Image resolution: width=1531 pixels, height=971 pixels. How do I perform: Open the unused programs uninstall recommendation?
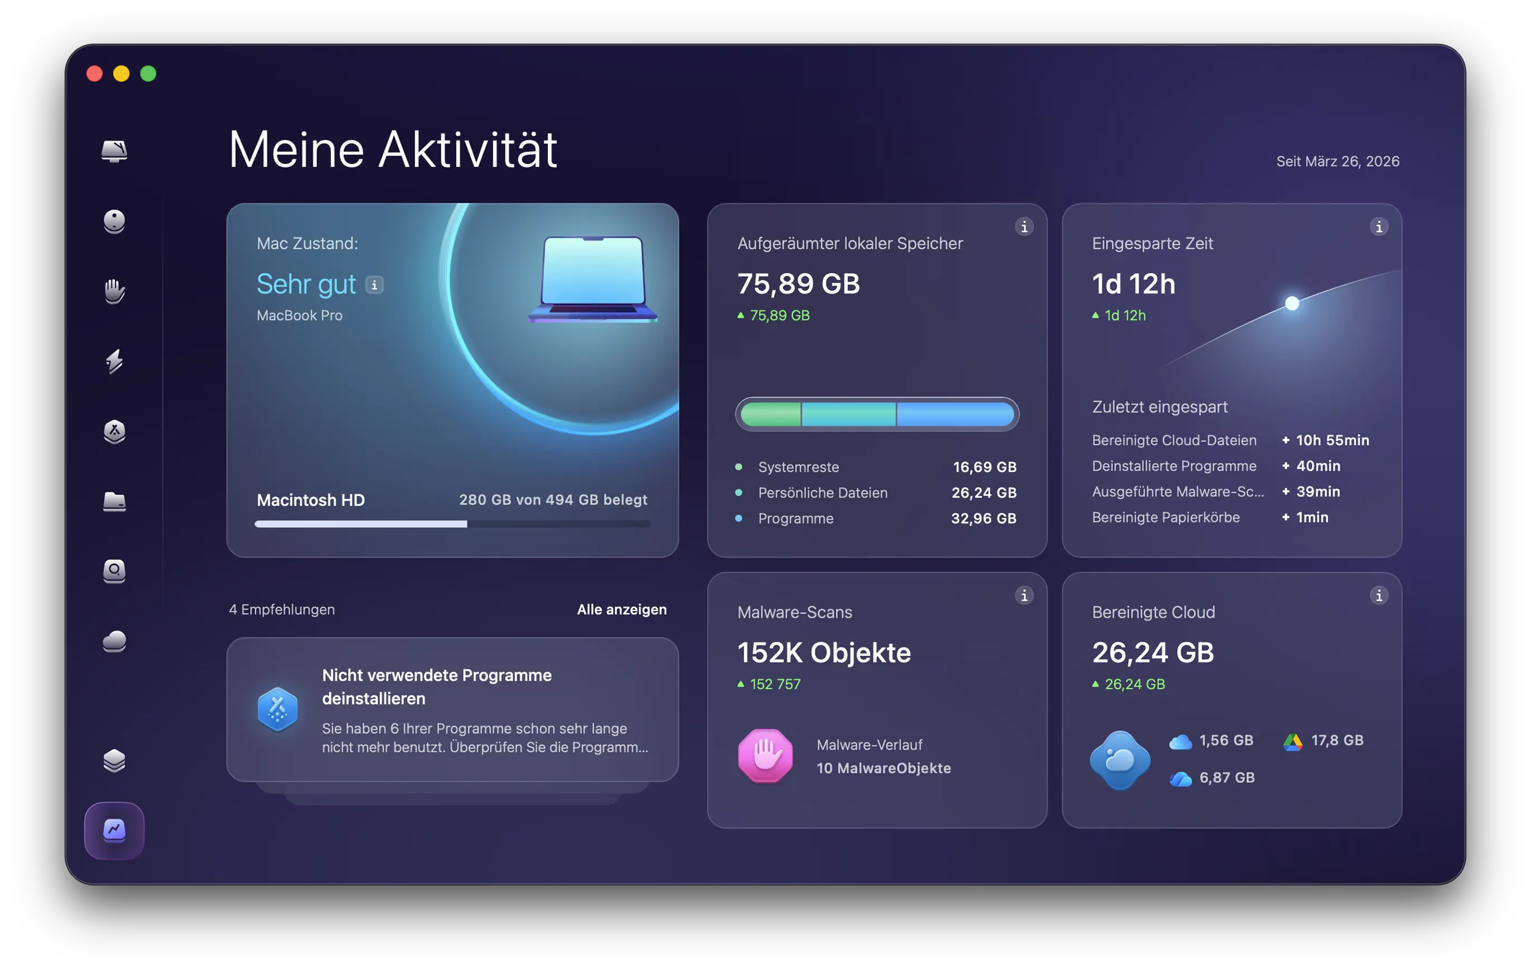click(x=452, y=710)
